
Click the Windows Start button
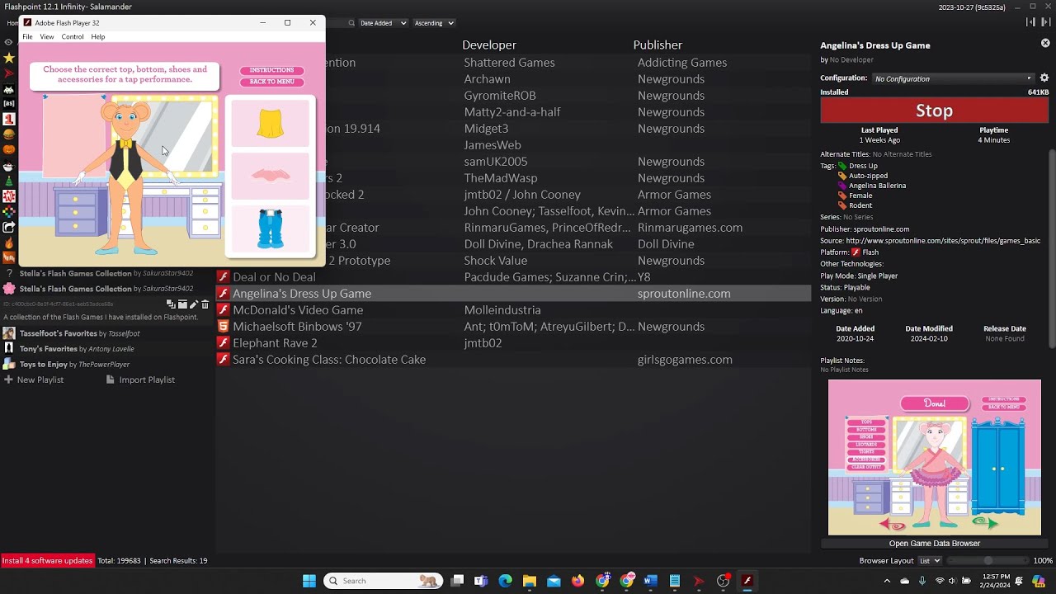coord(309,581)
